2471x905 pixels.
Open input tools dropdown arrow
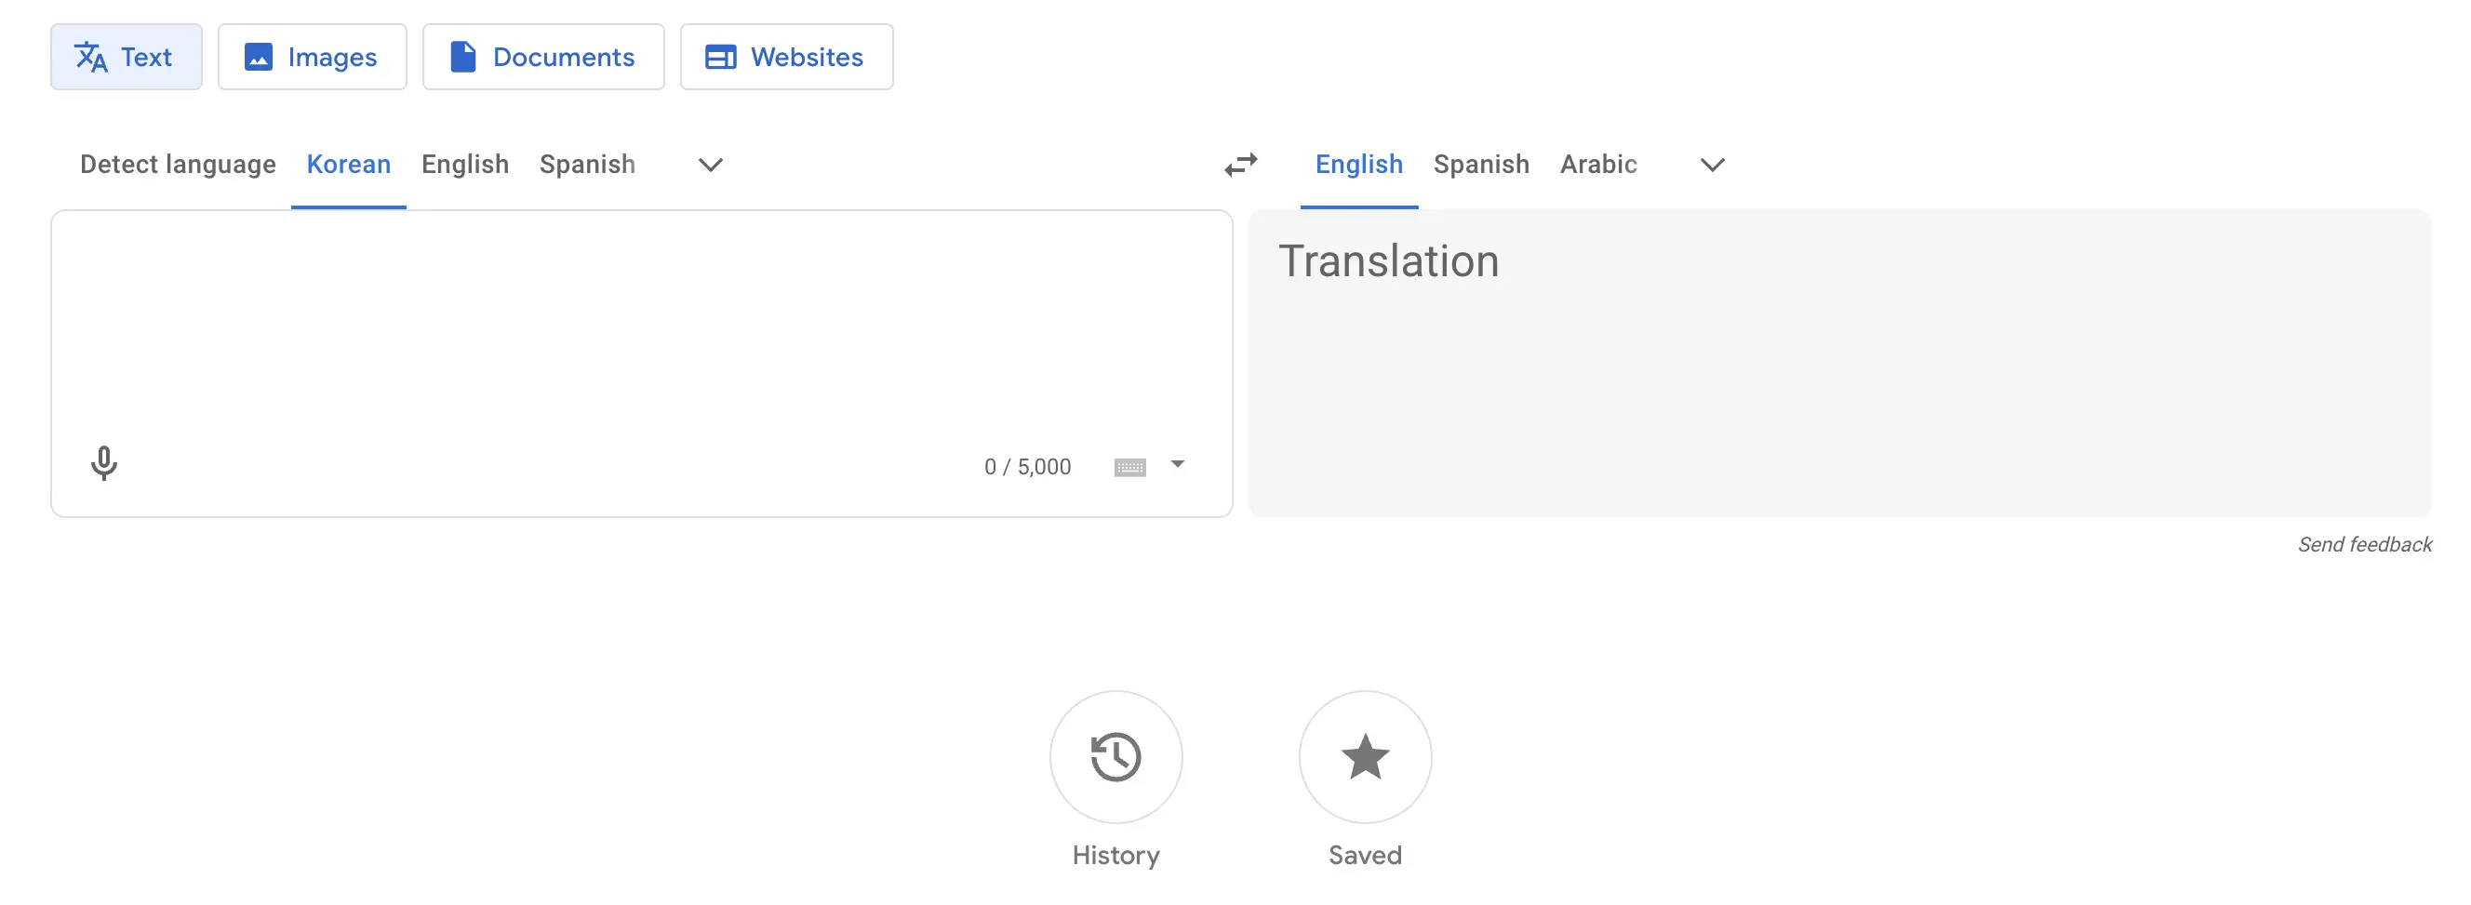[1177, 465]
